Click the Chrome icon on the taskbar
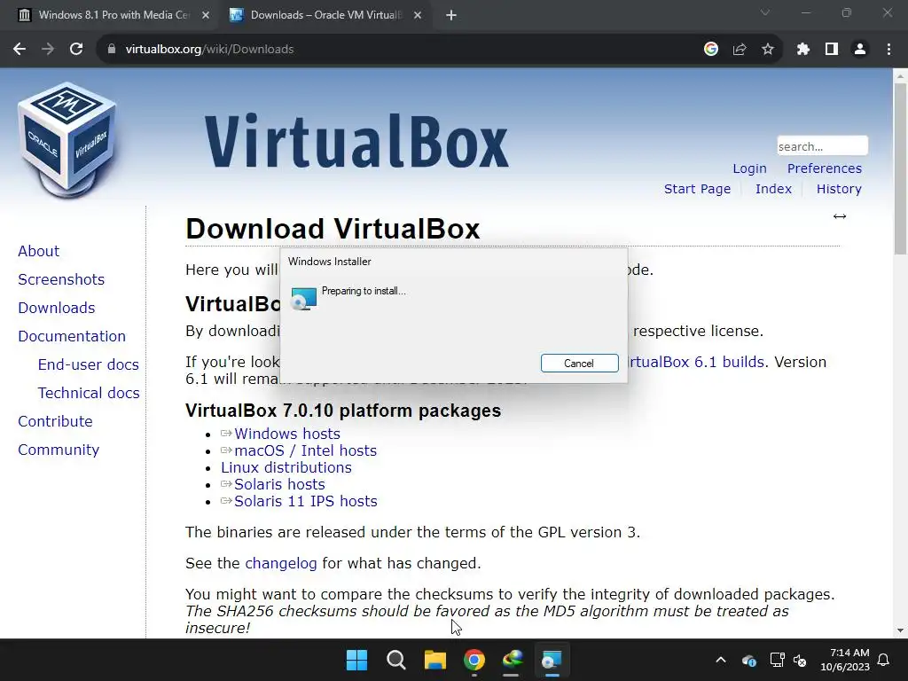Viewport: 908px width, 681px height. pos(474,660)
